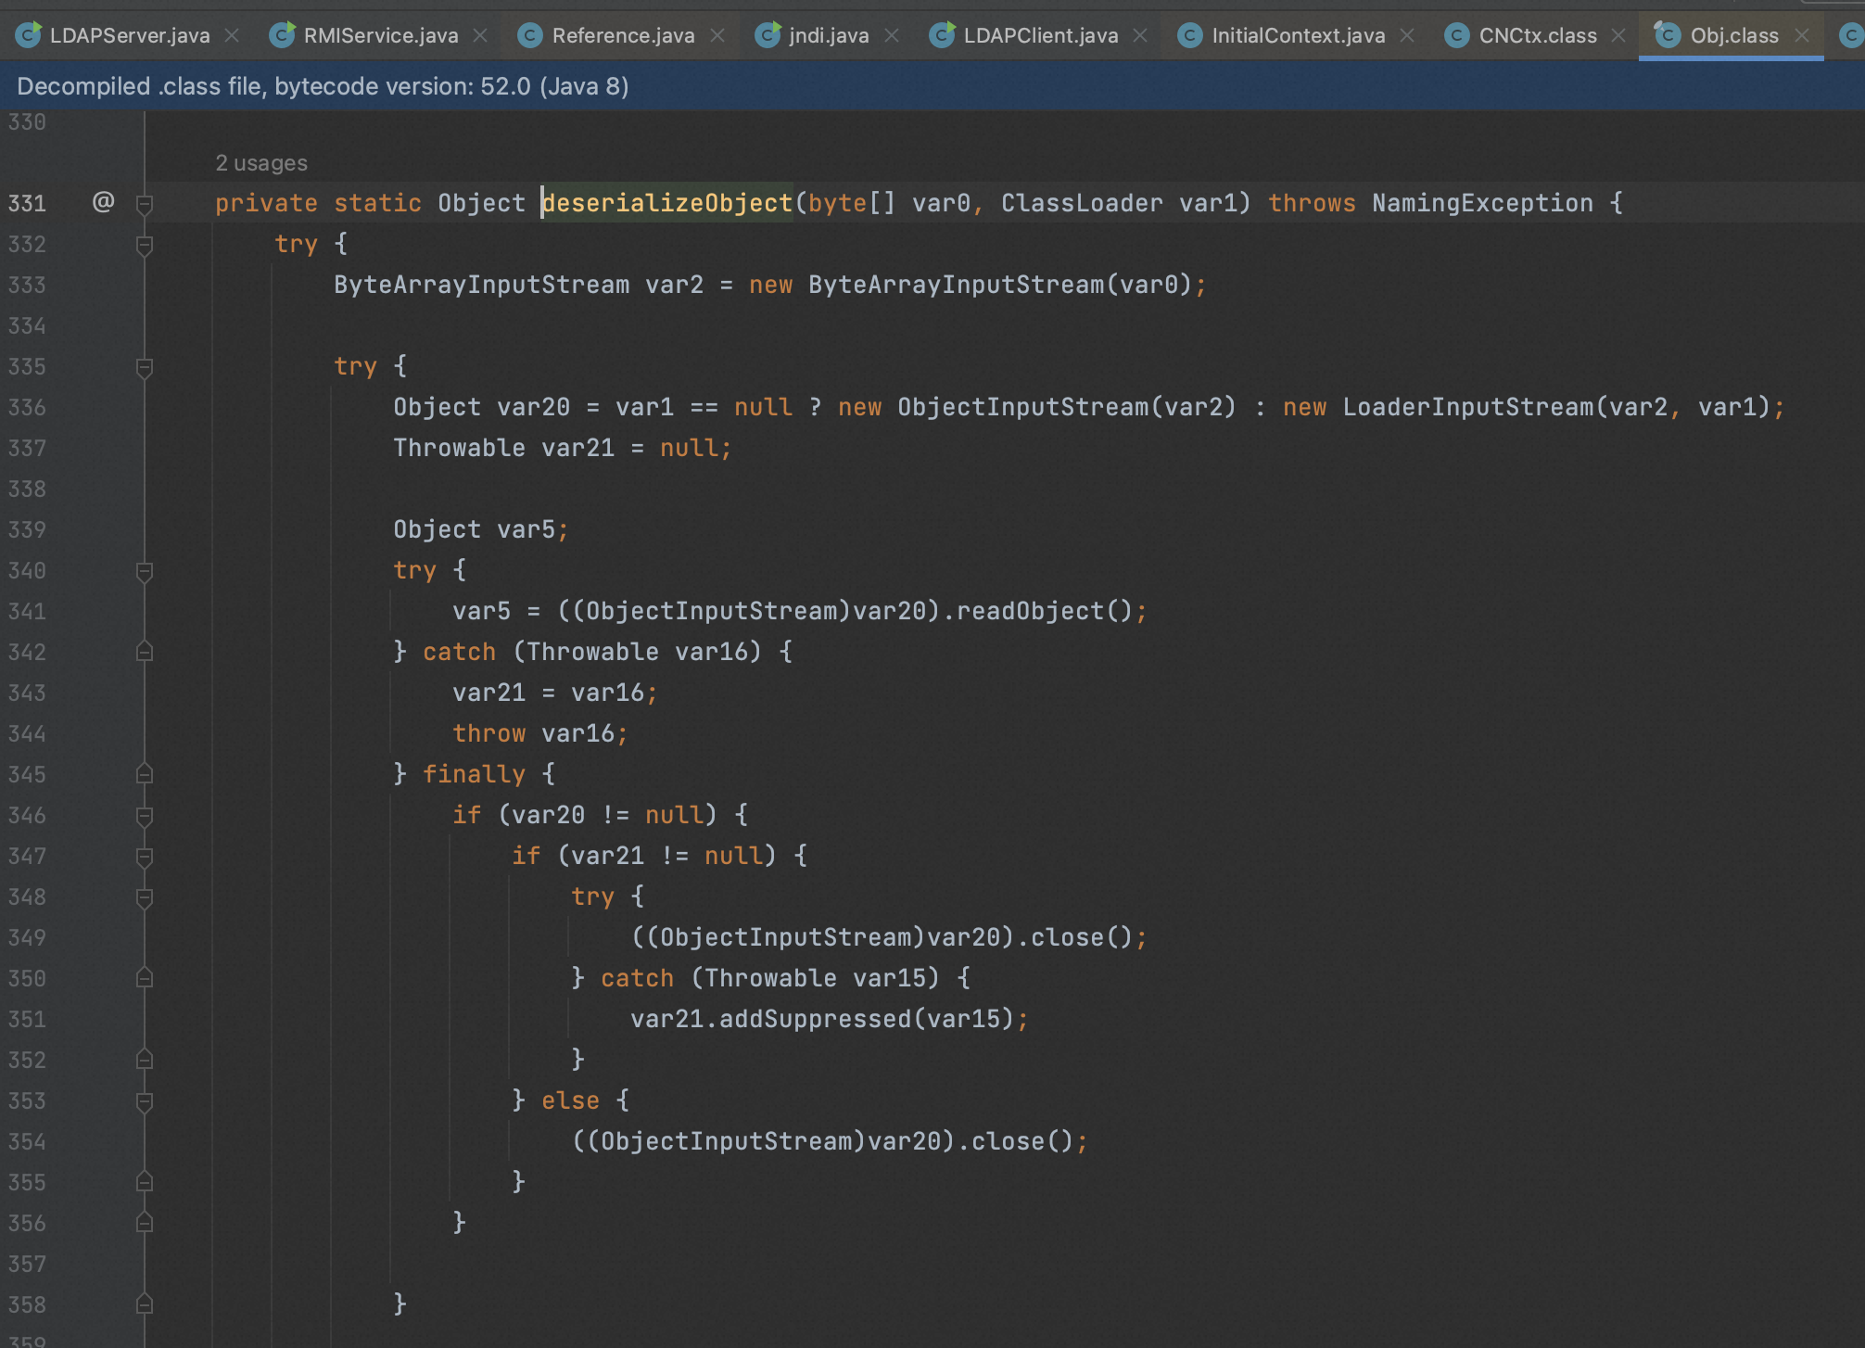Switch to the CNCtx.class tab
The width and height of the screenshot is (1865, 1348).
coord(1537,35)
